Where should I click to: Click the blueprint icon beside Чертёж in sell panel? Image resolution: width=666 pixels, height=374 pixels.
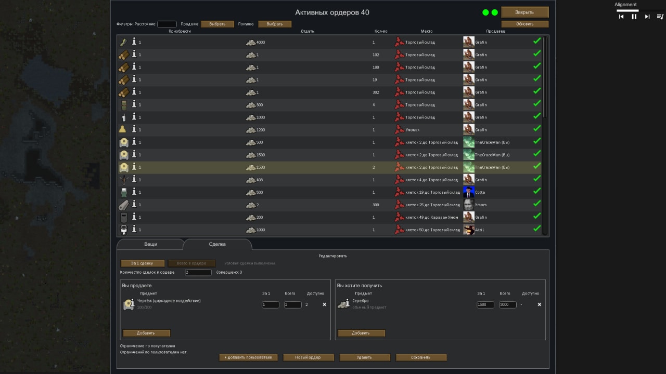pyautogui.click(x=129, y=304)
